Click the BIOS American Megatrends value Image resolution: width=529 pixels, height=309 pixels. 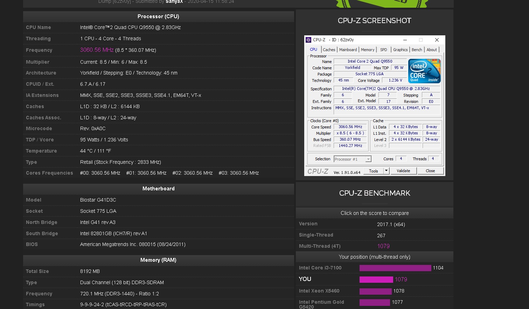pos(133,245)
